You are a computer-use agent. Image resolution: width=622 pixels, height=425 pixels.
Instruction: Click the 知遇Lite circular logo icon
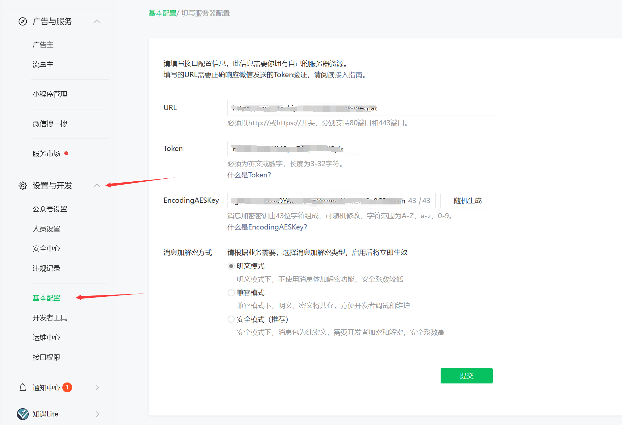[x=22, y=414]
